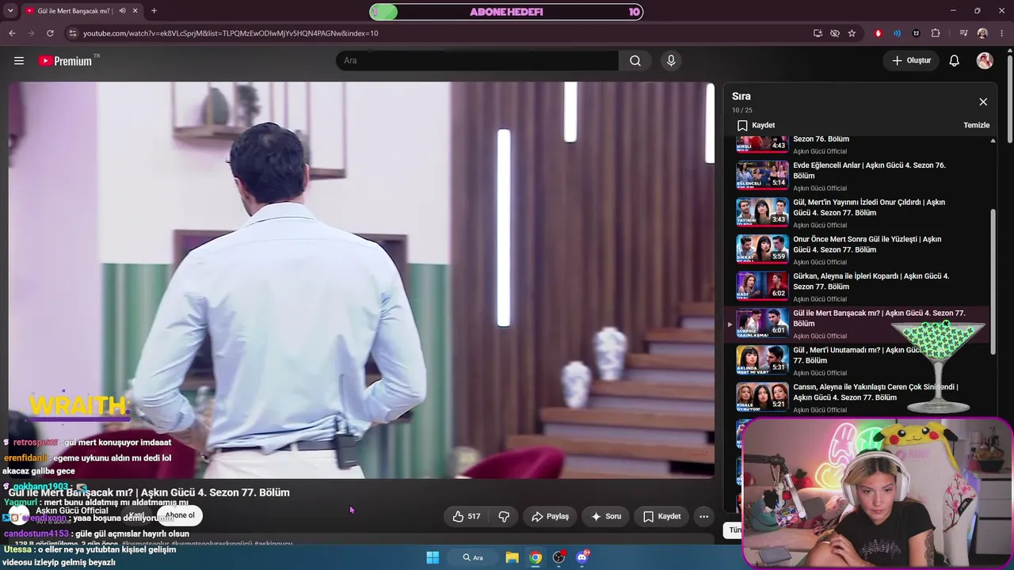Click the browser address bar URL
The width and height of the screenshot is (1014, 570).
(231, 33)
